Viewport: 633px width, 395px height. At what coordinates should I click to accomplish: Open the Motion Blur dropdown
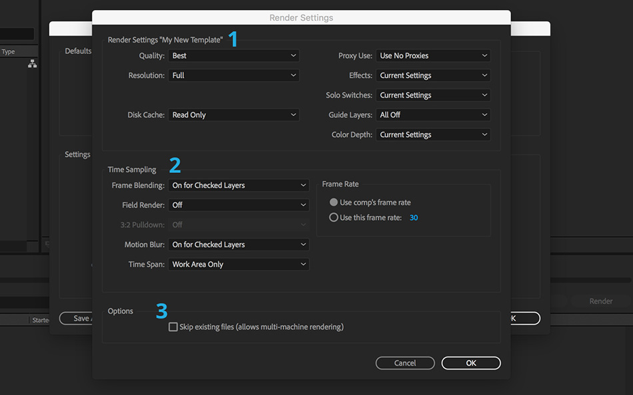coord(239,245)
